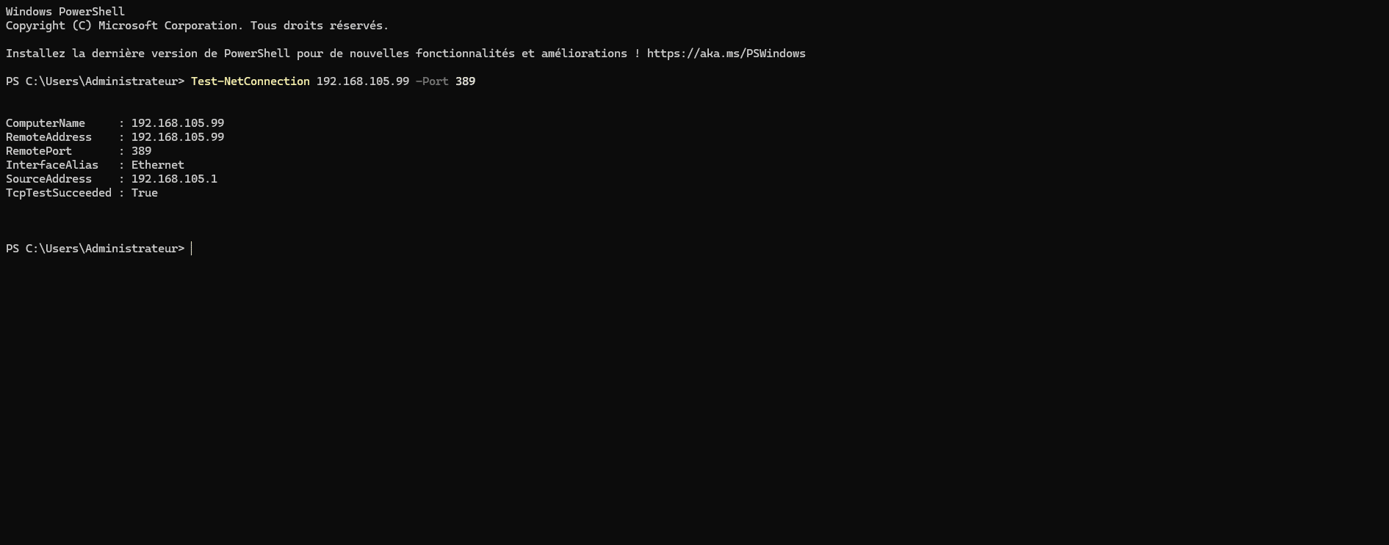The image size is (1389, 545).
Task: Click the Test-NetConnection command text
Action: coord(250,81)
